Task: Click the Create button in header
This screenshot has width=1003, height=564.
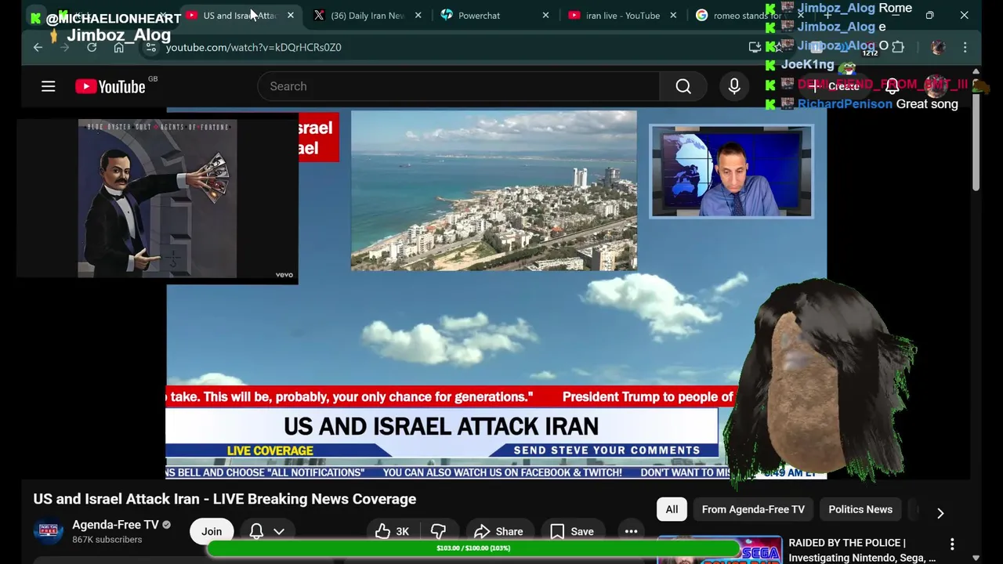Action: [835, 86]
